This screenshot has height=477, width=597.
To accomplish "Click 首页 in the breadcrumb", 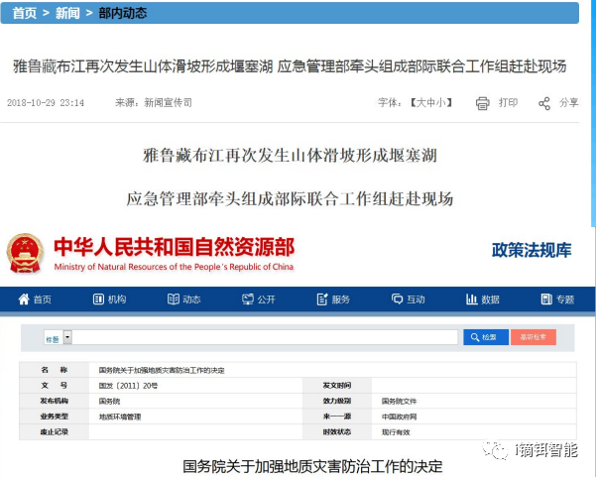I will (26, 13).
